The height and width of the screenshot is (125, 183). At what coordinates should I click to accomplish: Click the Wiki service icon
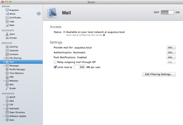tap(7, 85)
